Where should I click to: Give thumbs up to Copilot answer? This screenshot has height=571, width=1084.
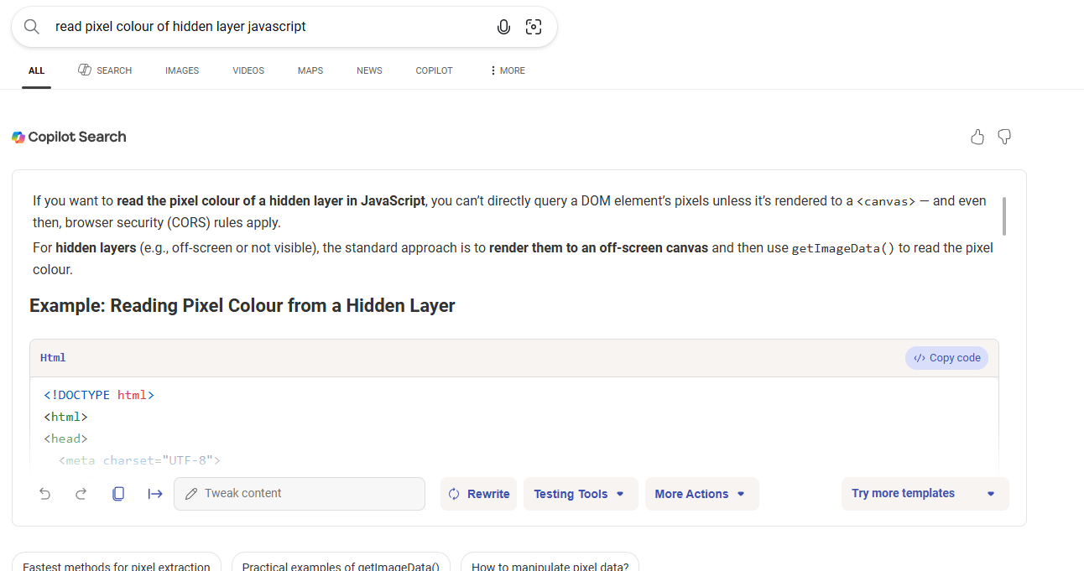977,138
